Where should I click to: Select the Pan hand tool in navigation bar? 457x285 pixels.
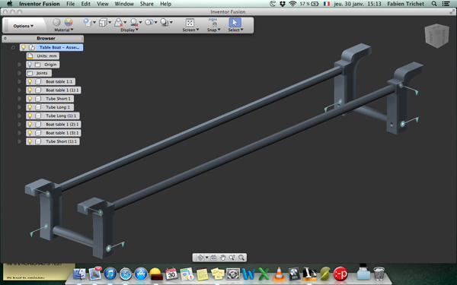point(222,258)
